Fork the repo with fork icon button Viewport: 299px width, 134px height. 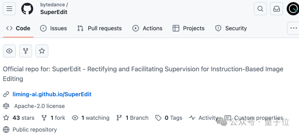tap(25, 51)
